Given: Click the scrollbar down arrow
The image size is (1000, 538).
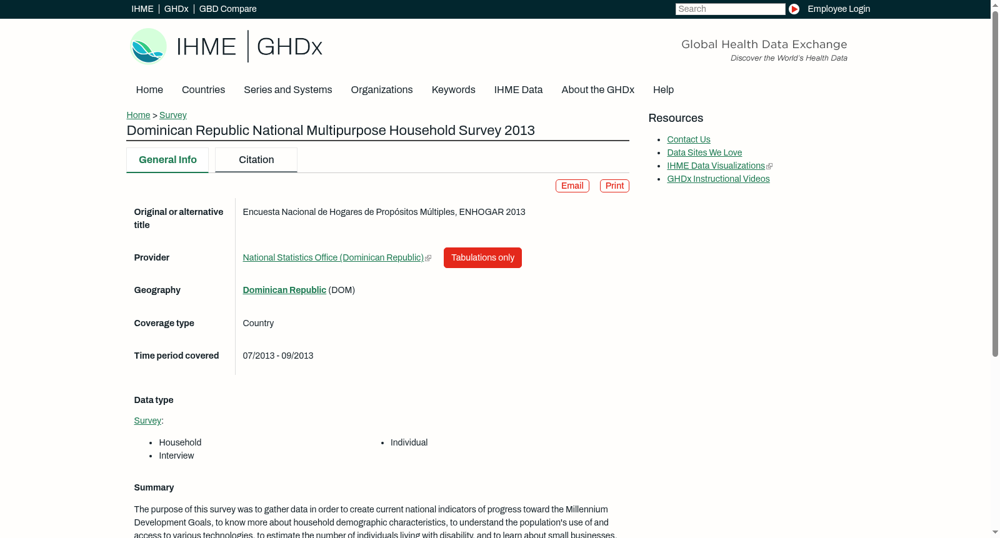Looking at the screenshot, I should [x=995, y=533].
